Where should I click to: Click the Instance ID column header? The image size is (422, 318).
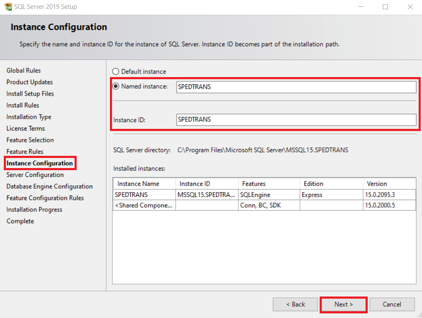pos(207,184)
